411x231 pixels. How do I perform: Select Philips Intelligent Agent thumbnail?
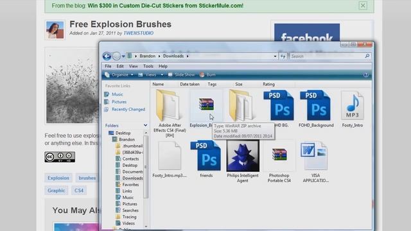click(243, 156)
